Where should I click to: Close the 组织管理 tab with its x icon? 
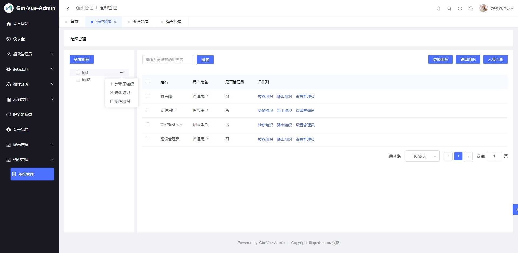click(x=115, y=22)
